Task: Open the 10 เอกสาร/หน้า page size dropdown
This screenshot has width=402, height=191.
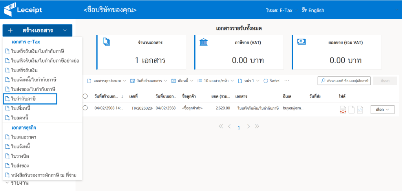Action: tap(216, 81)
